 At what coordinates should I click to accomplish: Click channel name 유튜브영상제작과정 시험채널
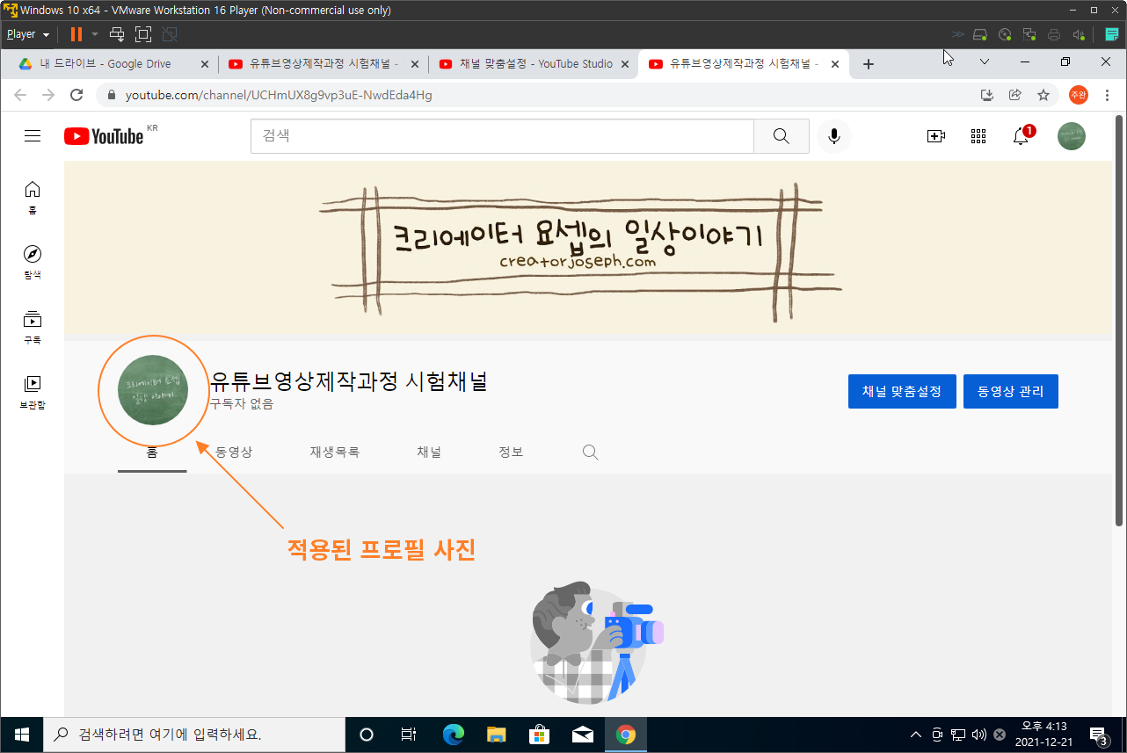348,381
